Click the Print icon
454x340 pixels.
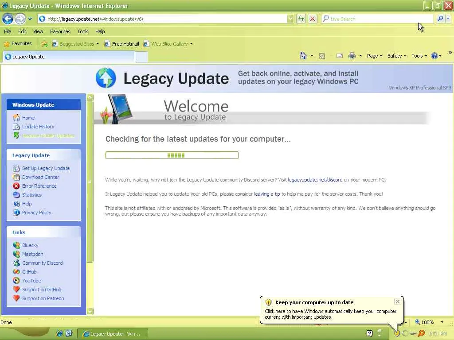tap(352, 56)
